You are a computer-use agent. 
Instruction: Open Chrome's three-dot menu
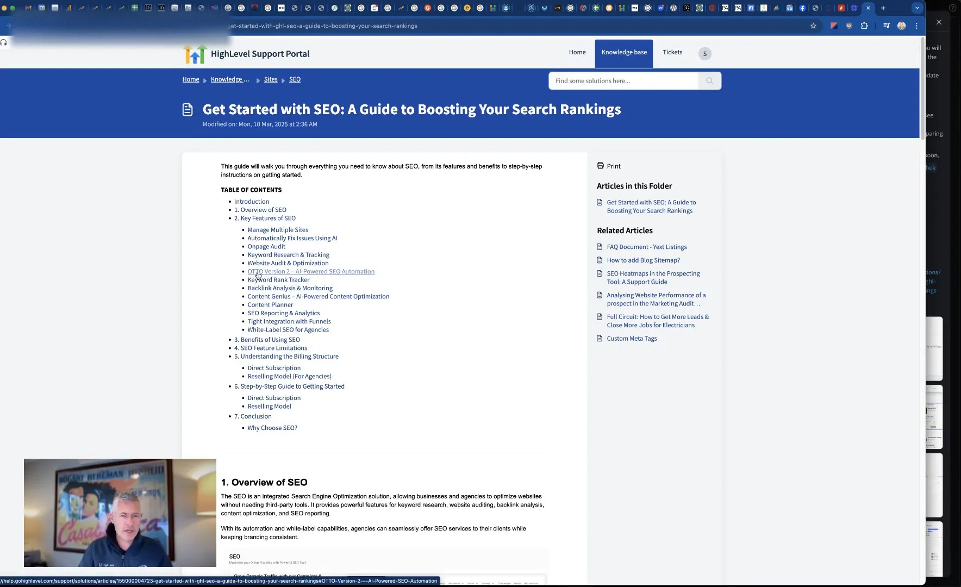(x=916, y=26)
